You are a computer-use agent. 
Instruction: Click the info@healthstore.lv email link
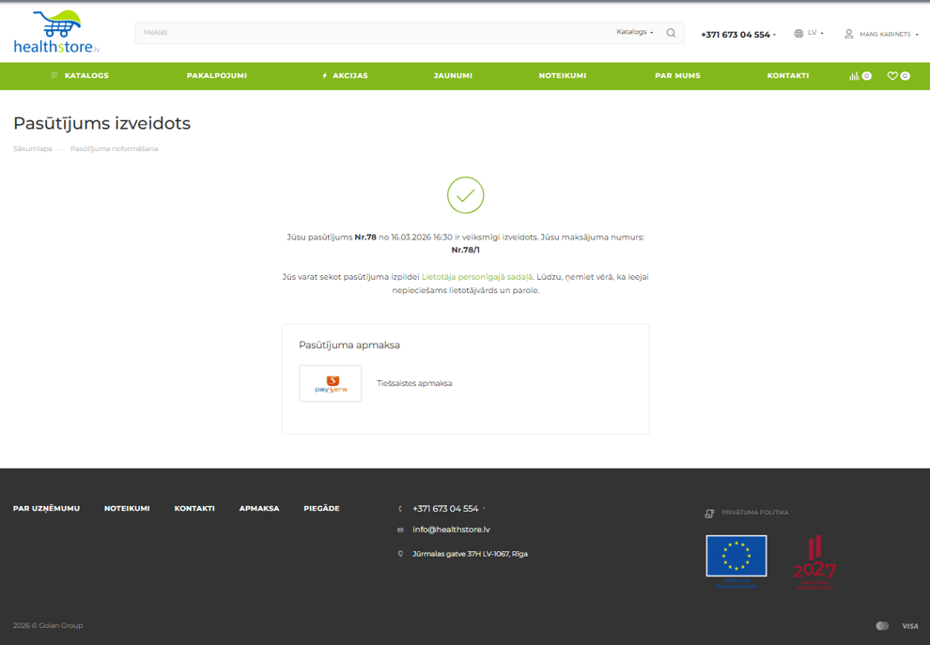click(451, 530)
